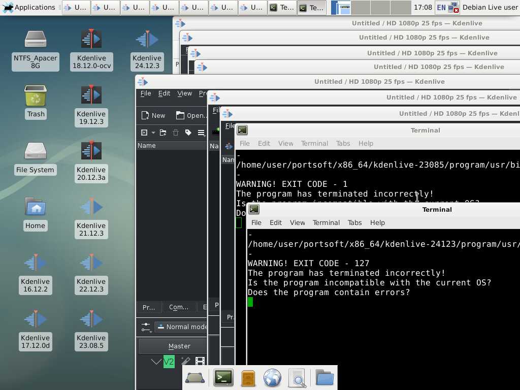Open Terminal menu in front Terminal

[x=326, y=223]
